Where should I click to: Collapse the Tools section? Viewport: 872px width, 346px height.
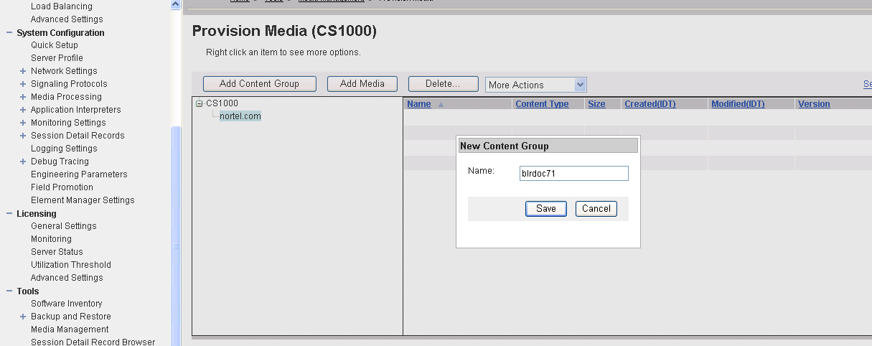click(x=9, y=291)
